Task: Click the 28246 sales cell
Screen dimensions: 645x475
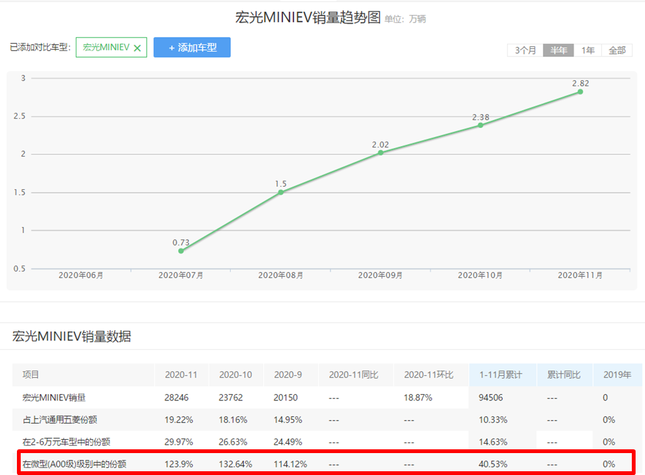Action: [x=176, y=398]
